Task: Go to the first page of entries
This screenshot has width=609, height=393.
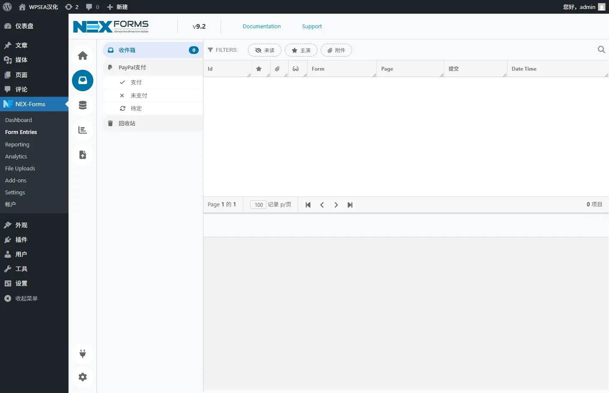Action: pyautogui.click(x=308, y=205)
